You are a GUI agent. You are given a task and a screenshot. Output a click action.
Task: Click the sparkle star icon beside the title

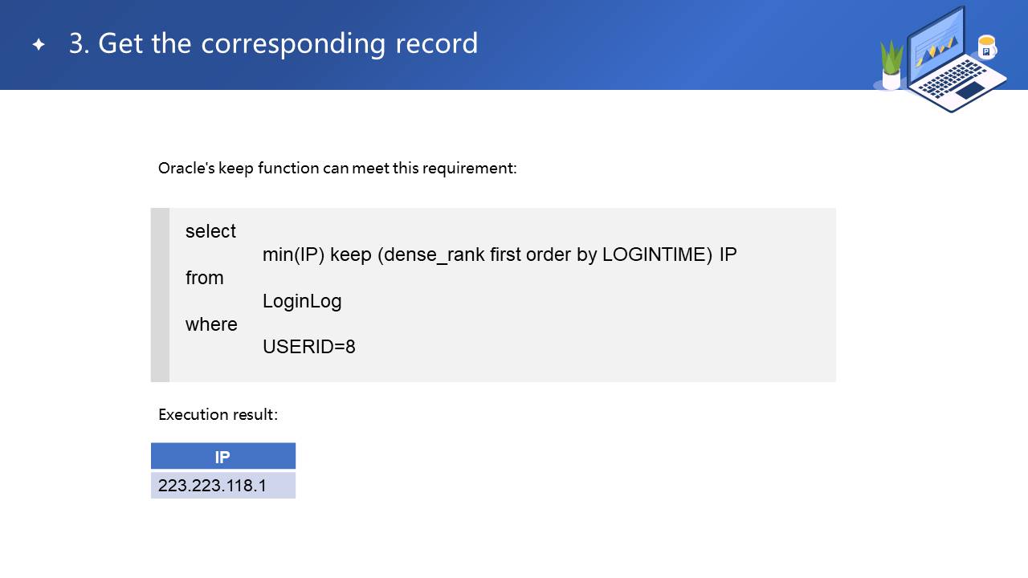point(39,45)
